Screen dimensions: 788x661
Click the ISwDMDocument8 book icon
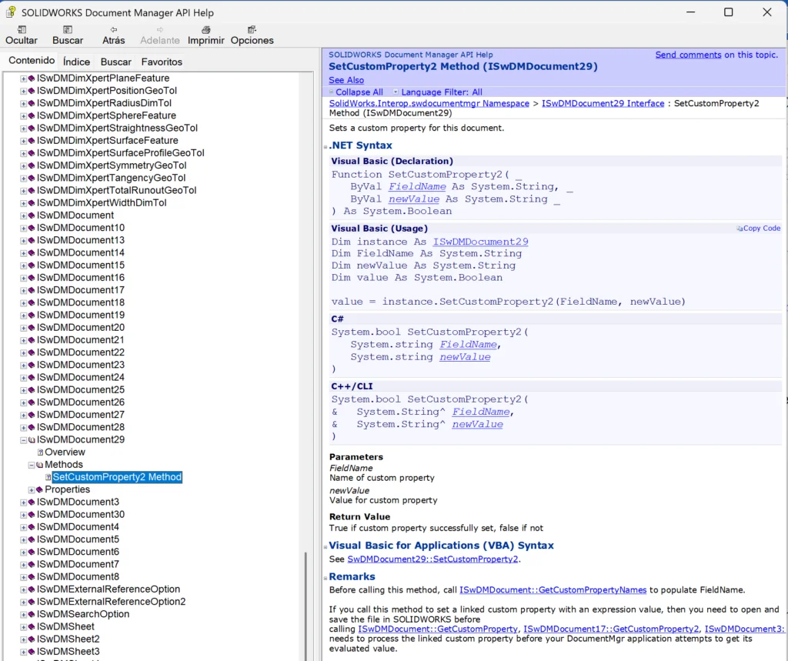[x=32, y=577]
